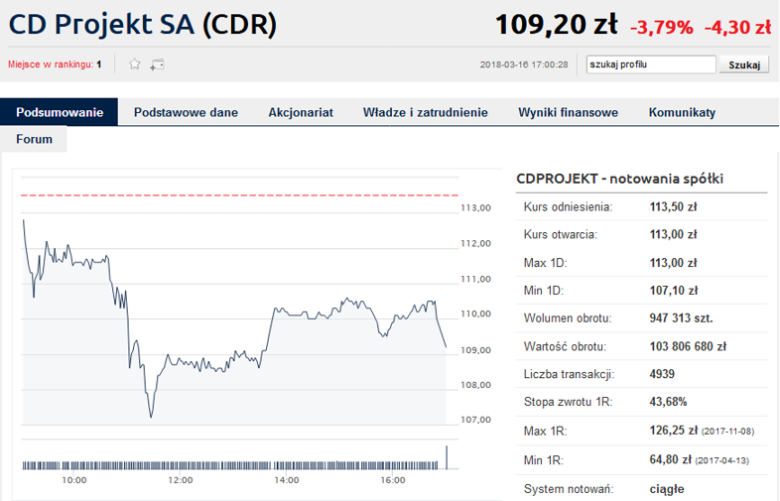Click the chart's lowest price dip
The image size is (780, 501).
click(x=150, y=417)
